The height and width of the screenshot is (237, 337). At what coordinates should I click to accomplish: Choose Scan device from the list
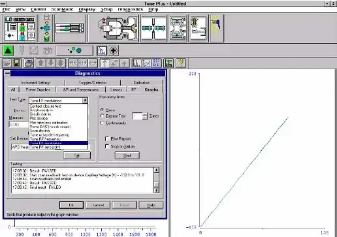click(x=58, y=131)
